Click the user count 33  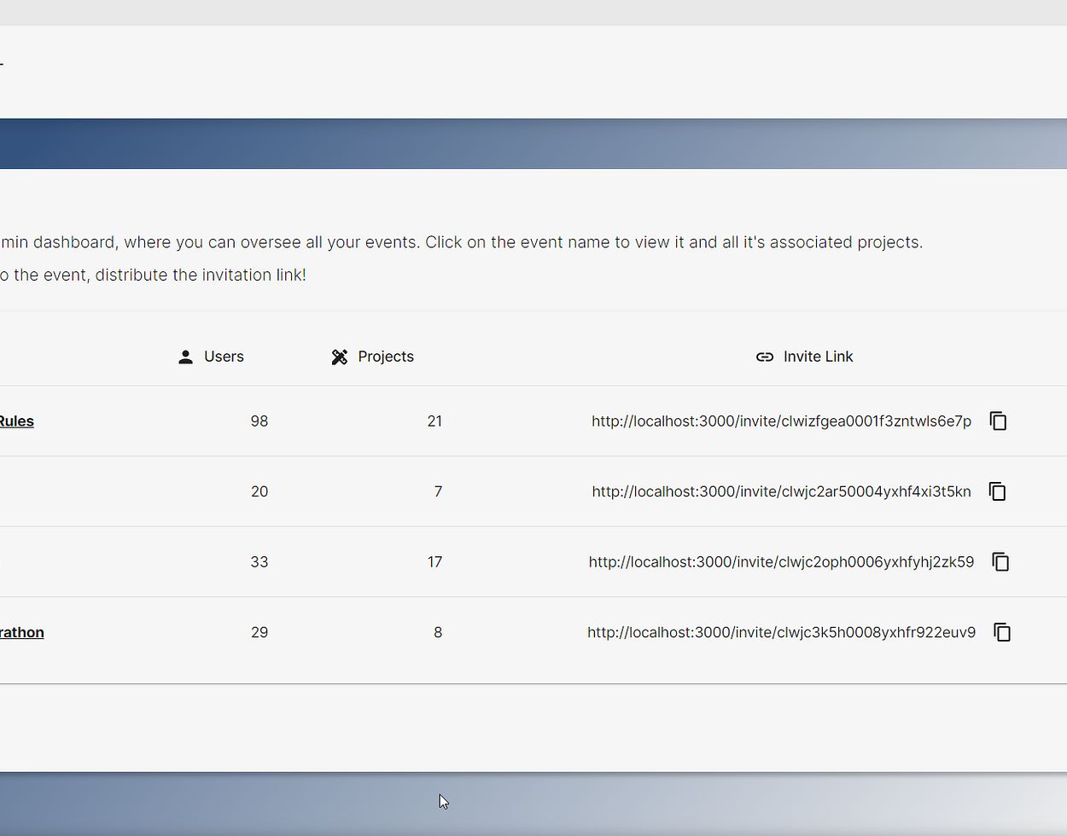[259, 562]
